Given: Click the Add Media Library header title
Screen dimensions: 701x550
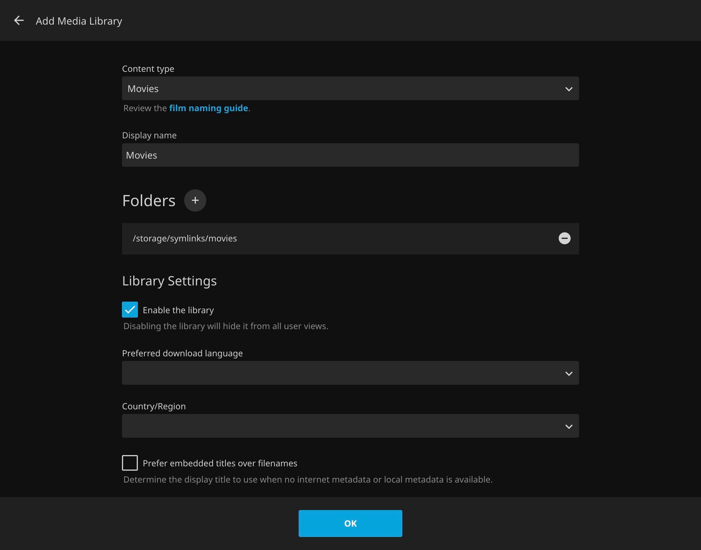Looking at the screenshot, I should coord(79,21).
